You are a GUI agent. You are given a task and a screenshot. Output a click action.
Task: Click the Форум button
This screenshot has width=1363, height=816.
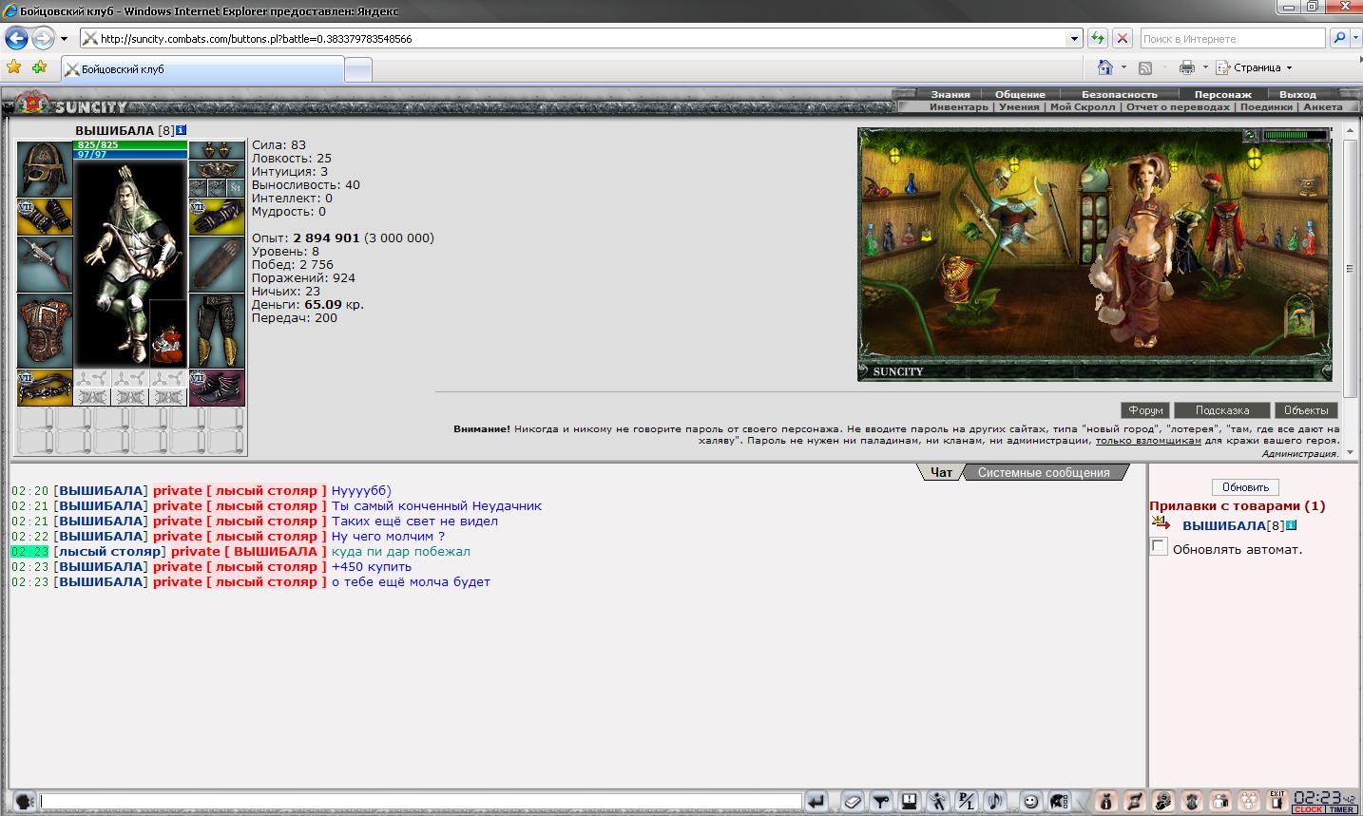[x=1145, y=410]
